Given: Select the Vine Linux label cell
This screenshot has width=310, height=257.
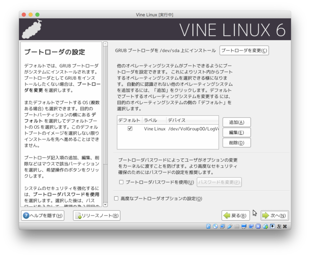Looking at the screenshot, I should point(155,129).
